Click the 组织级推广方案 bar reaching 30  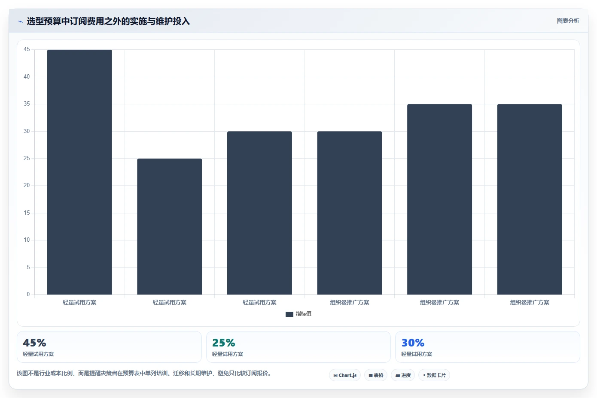coord(350,213)
